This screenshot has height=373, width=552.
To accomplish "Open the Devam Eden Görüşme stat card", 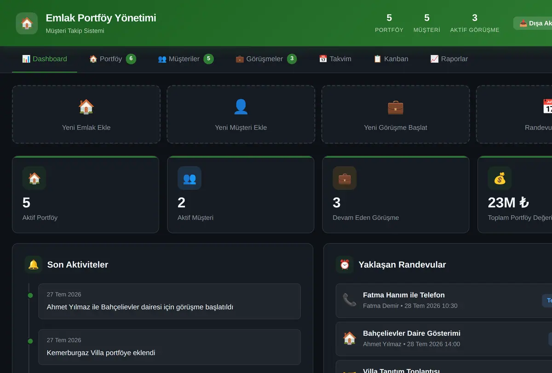I will 396,195.
